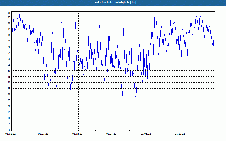Image resolution: width=226 pixels, height=141 pixels.
Task: Click the 35 value on y-axis
Action: (9, 89)
